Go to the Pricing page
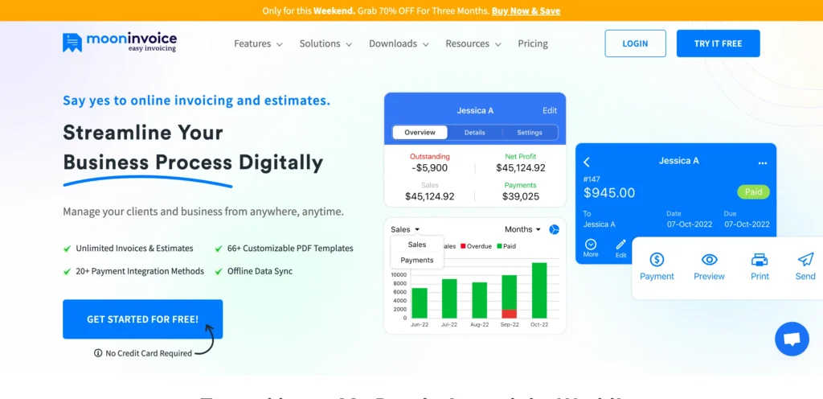Viewport: 823px width, 399px height. point(533,43)
